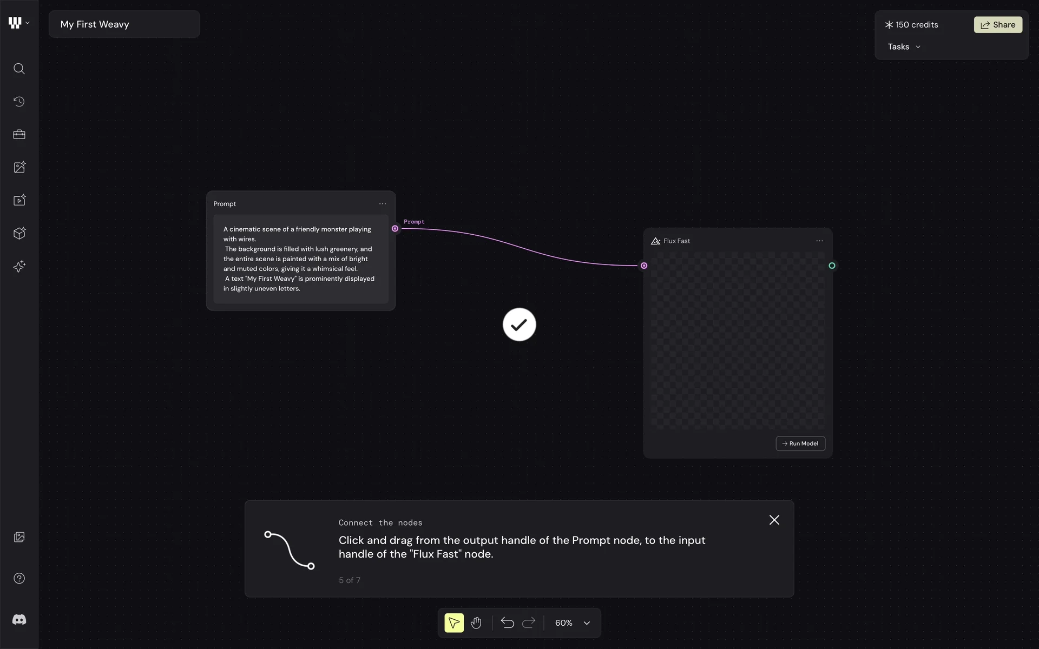The width and height of the screenshot is (1039, 649).
Task: Click the Share button
Action: pos(998,25)
